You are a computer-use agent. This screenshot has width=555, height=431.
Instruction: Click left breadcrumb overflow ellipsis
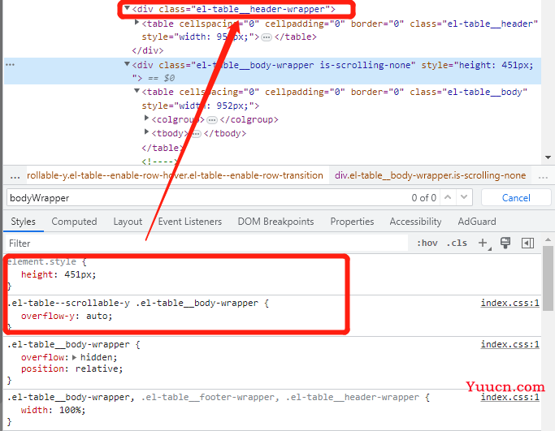pos(15,175)
